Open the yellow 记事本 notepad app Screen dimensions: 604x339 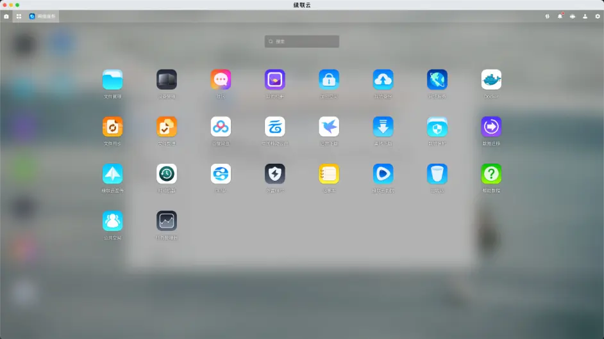click(329, 174)
